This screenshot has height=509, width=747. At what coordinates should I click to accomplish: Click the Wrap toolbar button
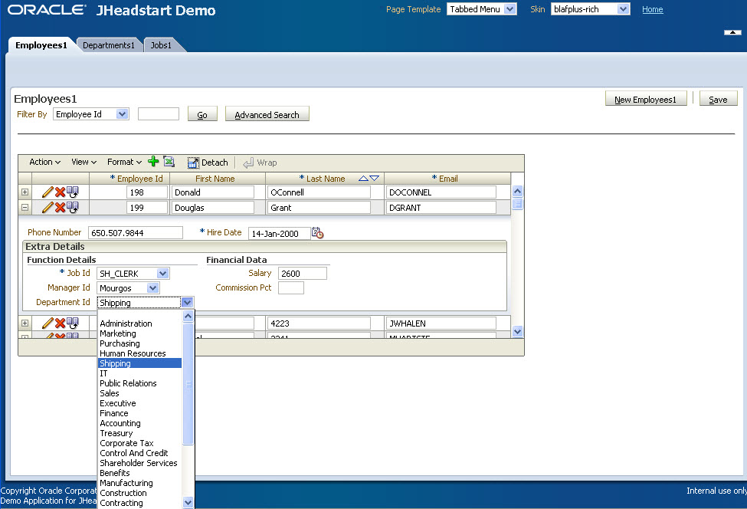[x=260, y=163]
